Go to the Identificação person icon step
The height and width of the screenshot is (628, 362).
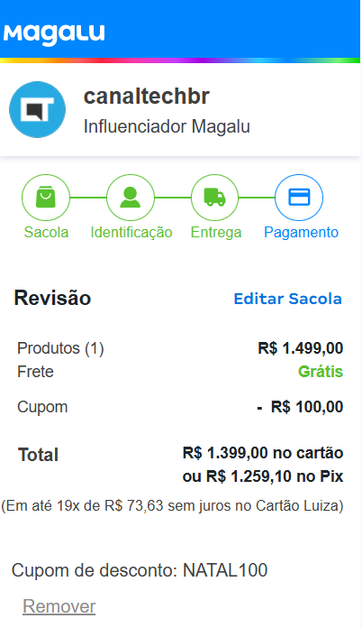click(x=131, y=198)
